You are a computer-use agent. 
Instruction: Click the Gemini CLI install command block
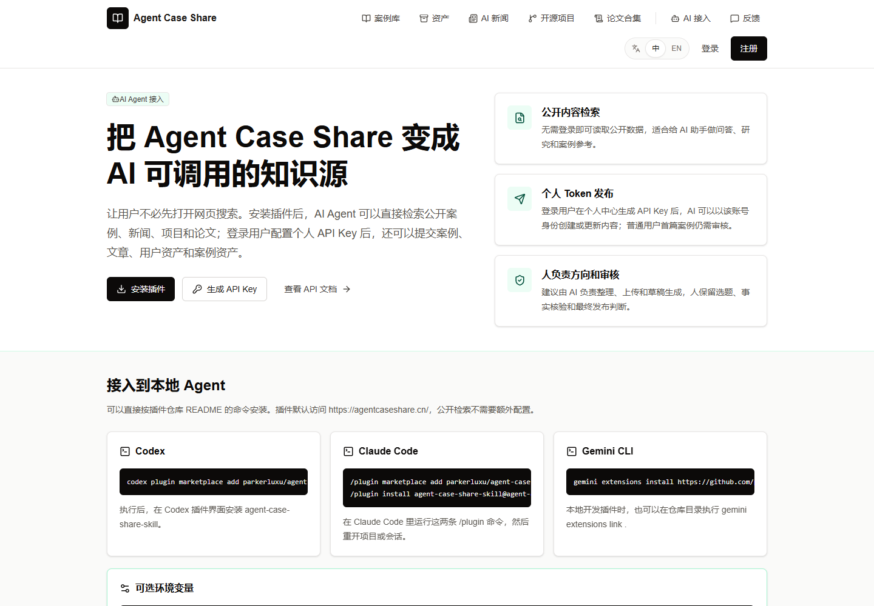[660, 482]
